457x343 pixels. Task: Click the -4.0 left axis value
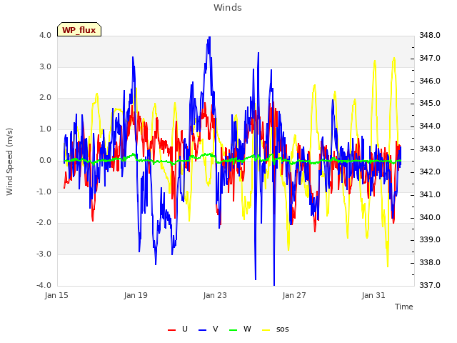44,285
